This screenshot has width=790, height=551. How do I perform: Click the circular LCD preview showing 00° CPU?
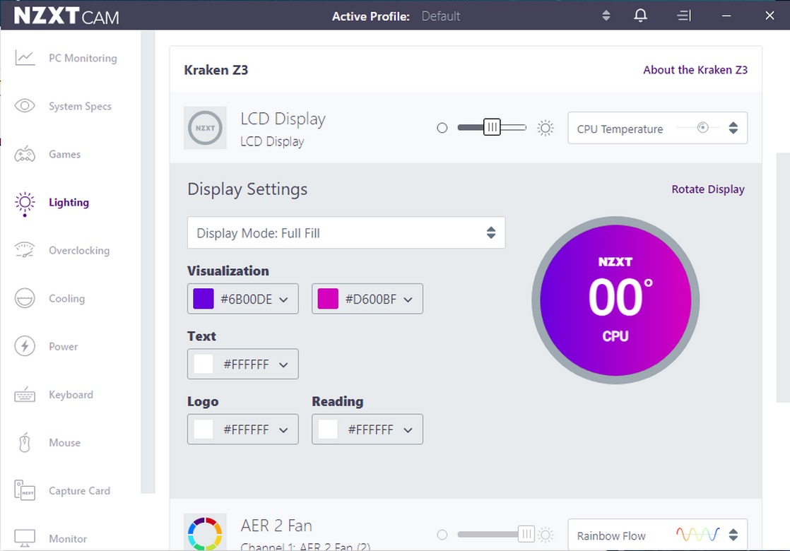615,300
